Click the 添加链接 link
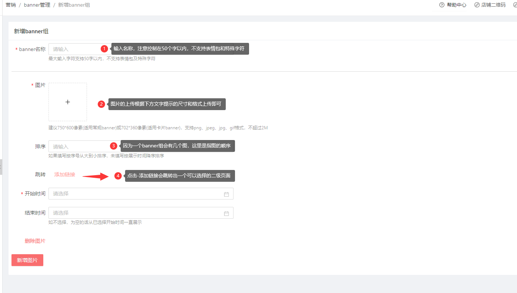Image resolution: width=517 pixels, height=293 pixels. tap(65, 174)
